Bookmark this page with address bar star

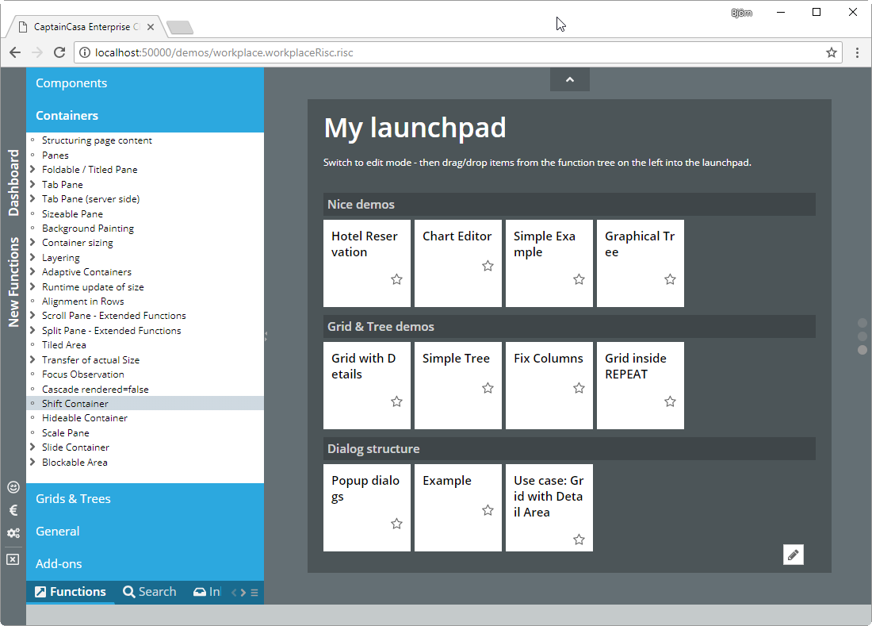click(x=832, y=52)
